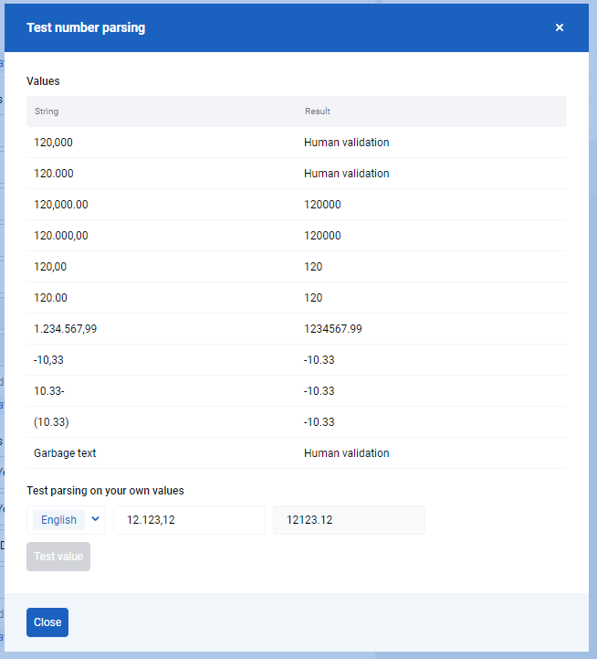Select the (10.33) string cell

[x=51, y=422]
